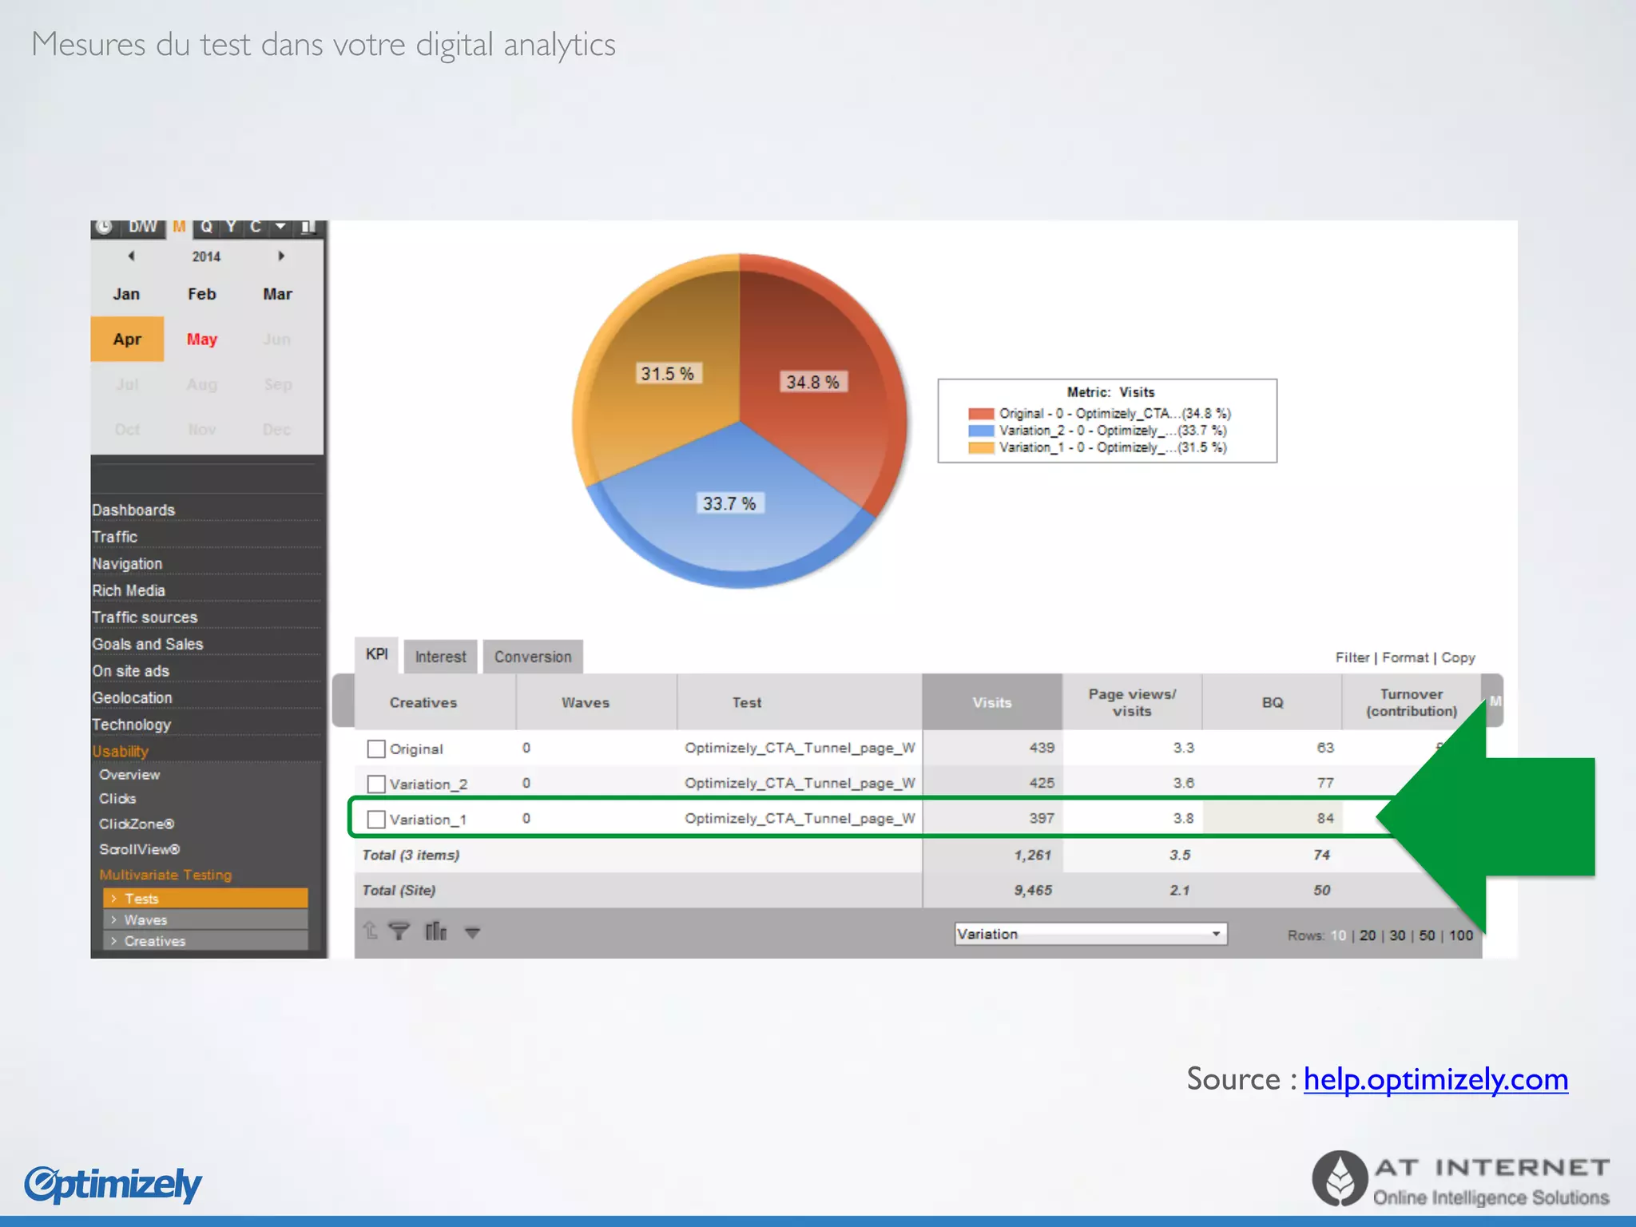1636x1227 pixels.
Task: Open the small arrow menu beside the chart icon
Action: click(472, 932)
